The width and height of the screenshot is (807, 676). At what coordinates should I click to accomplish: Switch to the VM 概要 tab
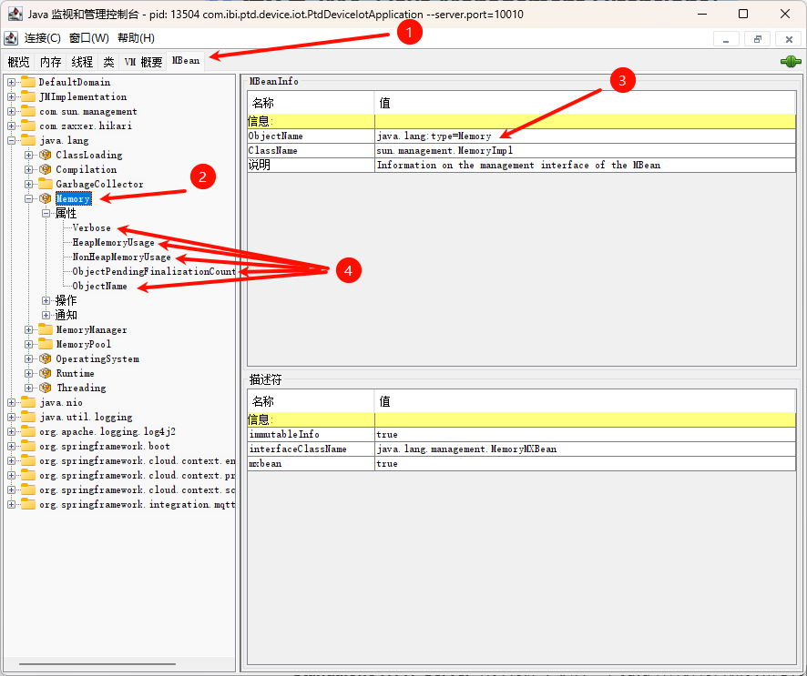pos(143,62)
